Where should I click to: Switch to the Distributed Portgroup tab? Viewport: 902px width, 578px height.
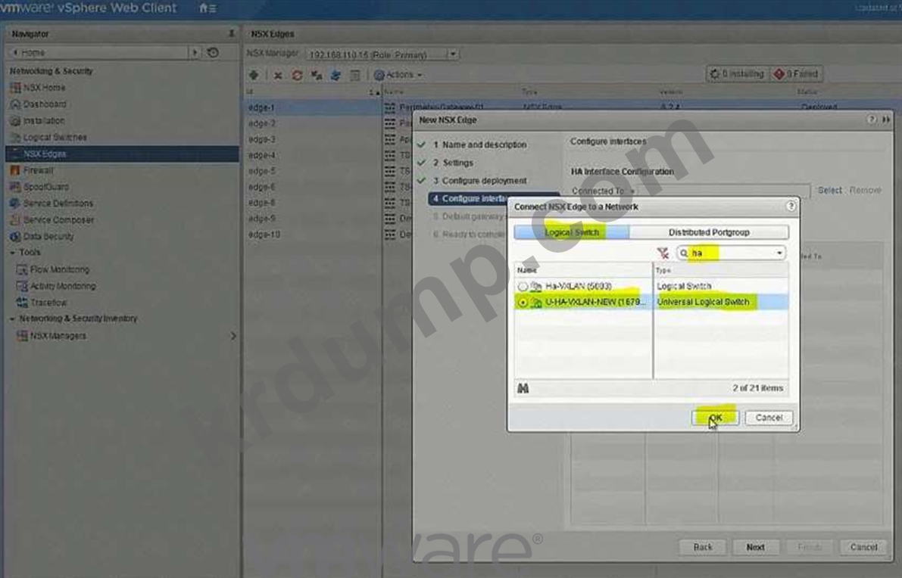(709, 232)
